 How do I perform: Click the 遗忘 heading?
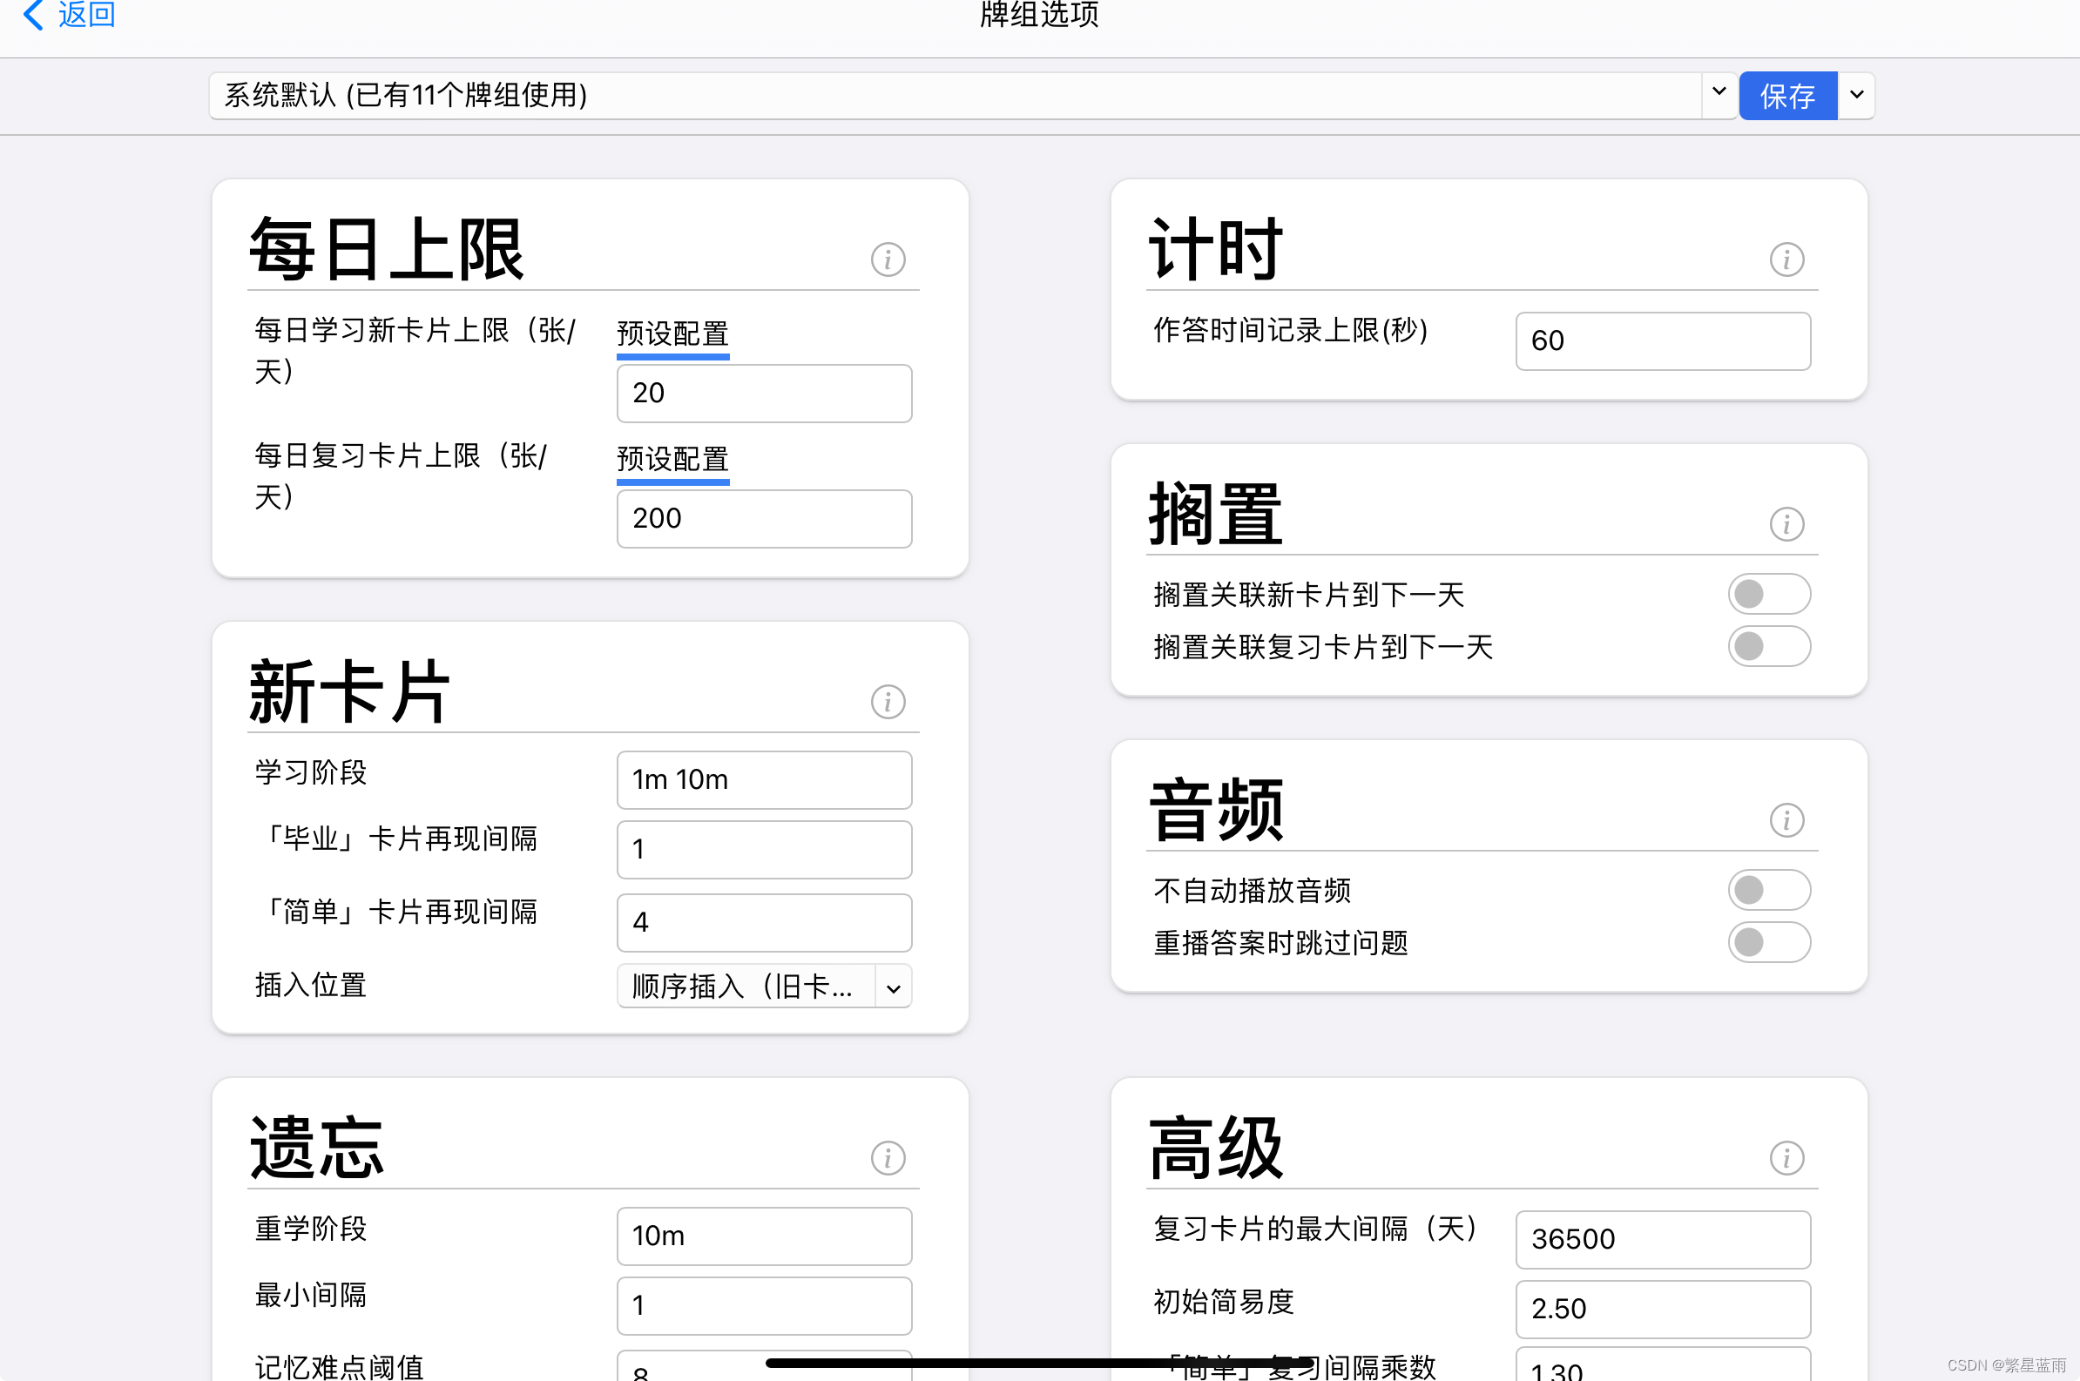(x=317, y=1148)
